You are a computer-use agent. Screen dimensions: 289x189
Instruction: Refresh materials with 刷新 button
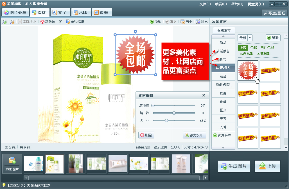(273, 38)
